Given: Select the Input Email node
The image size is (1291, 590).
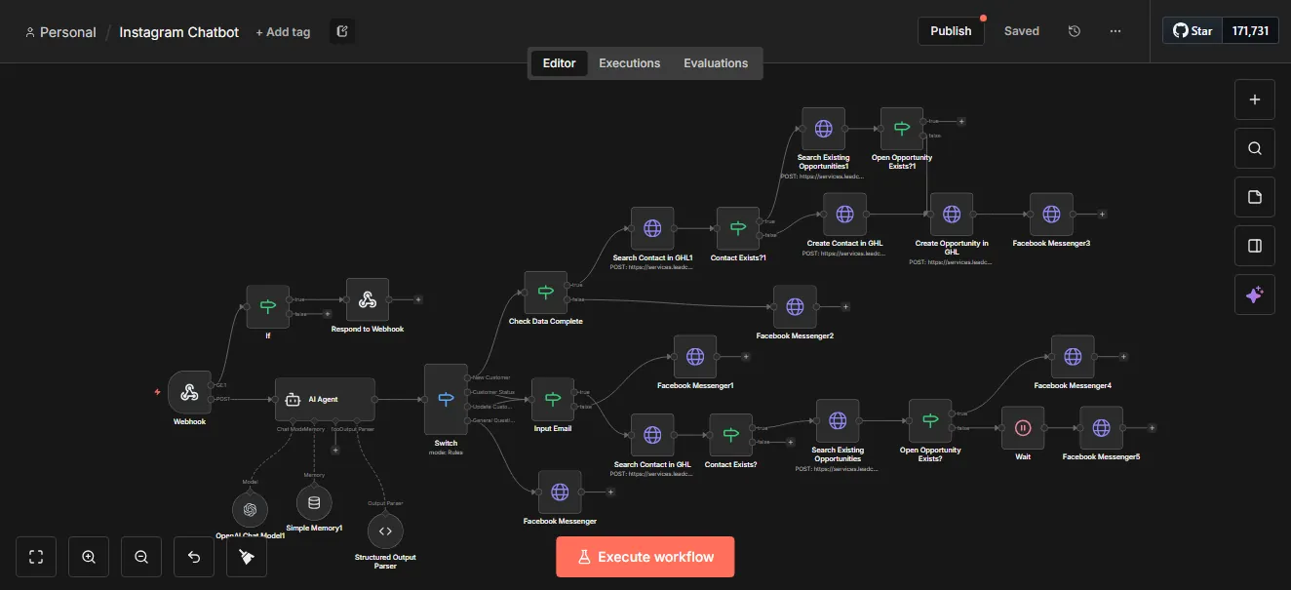Looking at the screenshot, I should [x=553, y=399].
